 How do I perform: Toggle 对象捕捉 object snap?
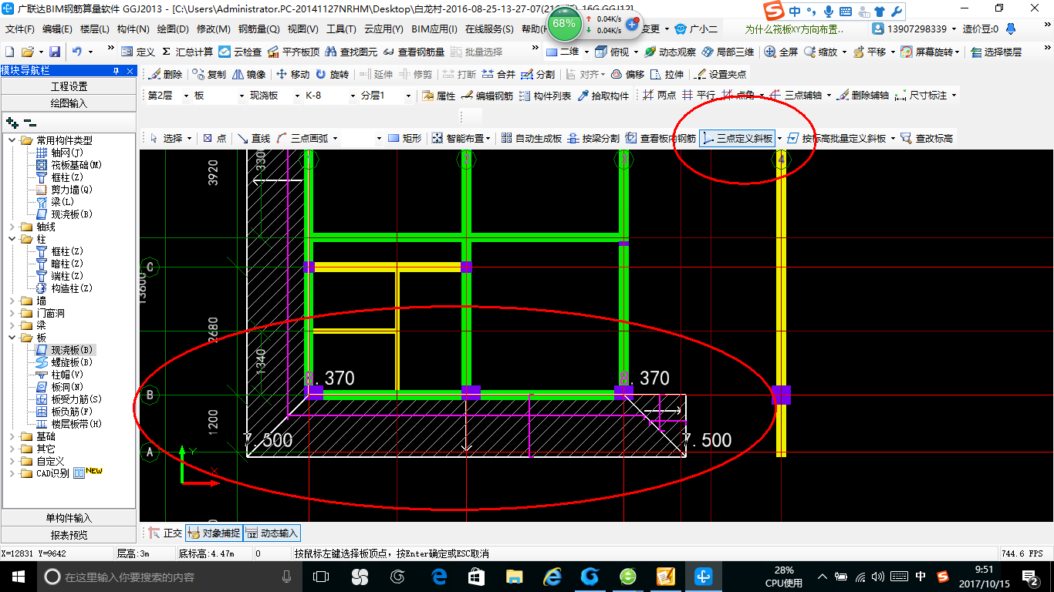point(214,533)
